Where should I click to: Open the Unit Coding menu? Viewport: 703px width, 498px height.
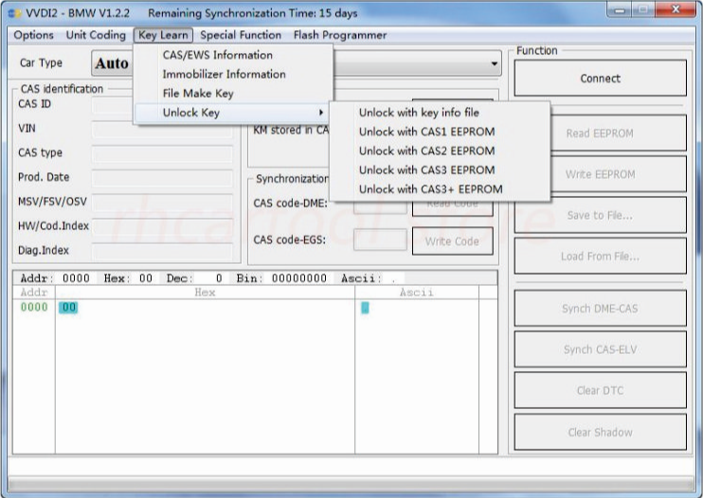point(96,35)
